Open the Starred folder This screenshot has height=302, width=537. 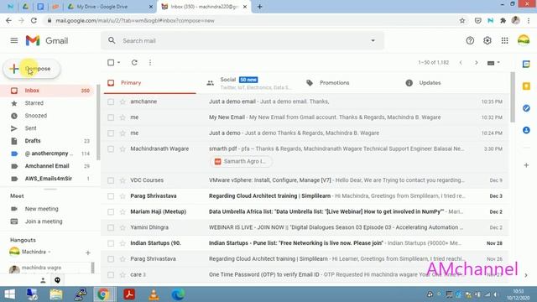tap(34, 103)
